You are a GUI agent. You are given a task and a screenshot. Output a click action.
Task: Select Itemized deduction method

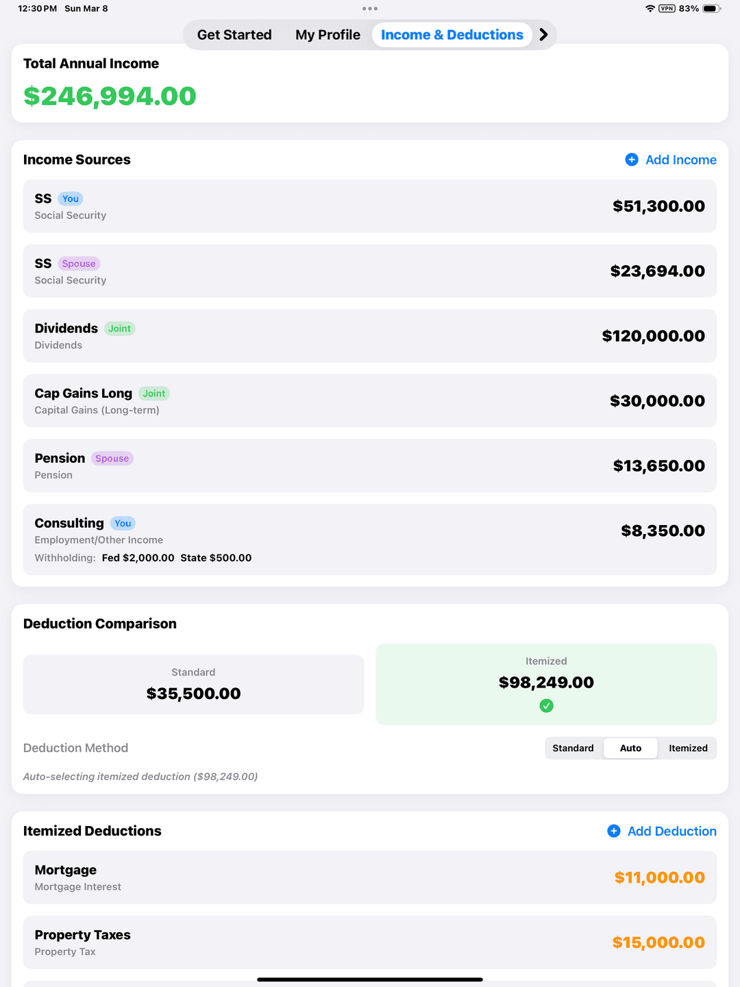click(688, 748)
